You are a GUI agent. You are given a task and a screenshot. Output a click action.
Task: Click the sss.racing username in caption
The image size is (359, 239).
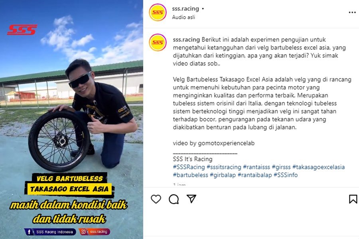pos(186,39)
